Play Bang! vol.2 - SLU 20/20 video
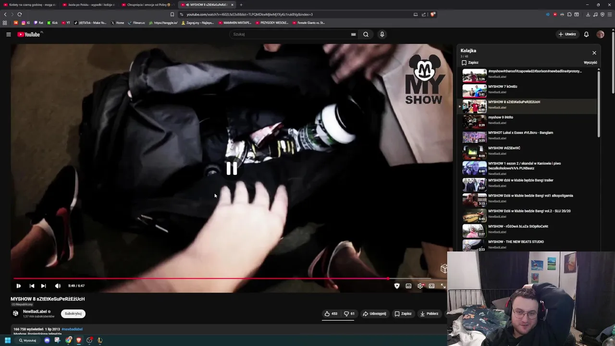The height and width of the screenshot is (346, 615). pyautogui.click(x=529, y=214)
